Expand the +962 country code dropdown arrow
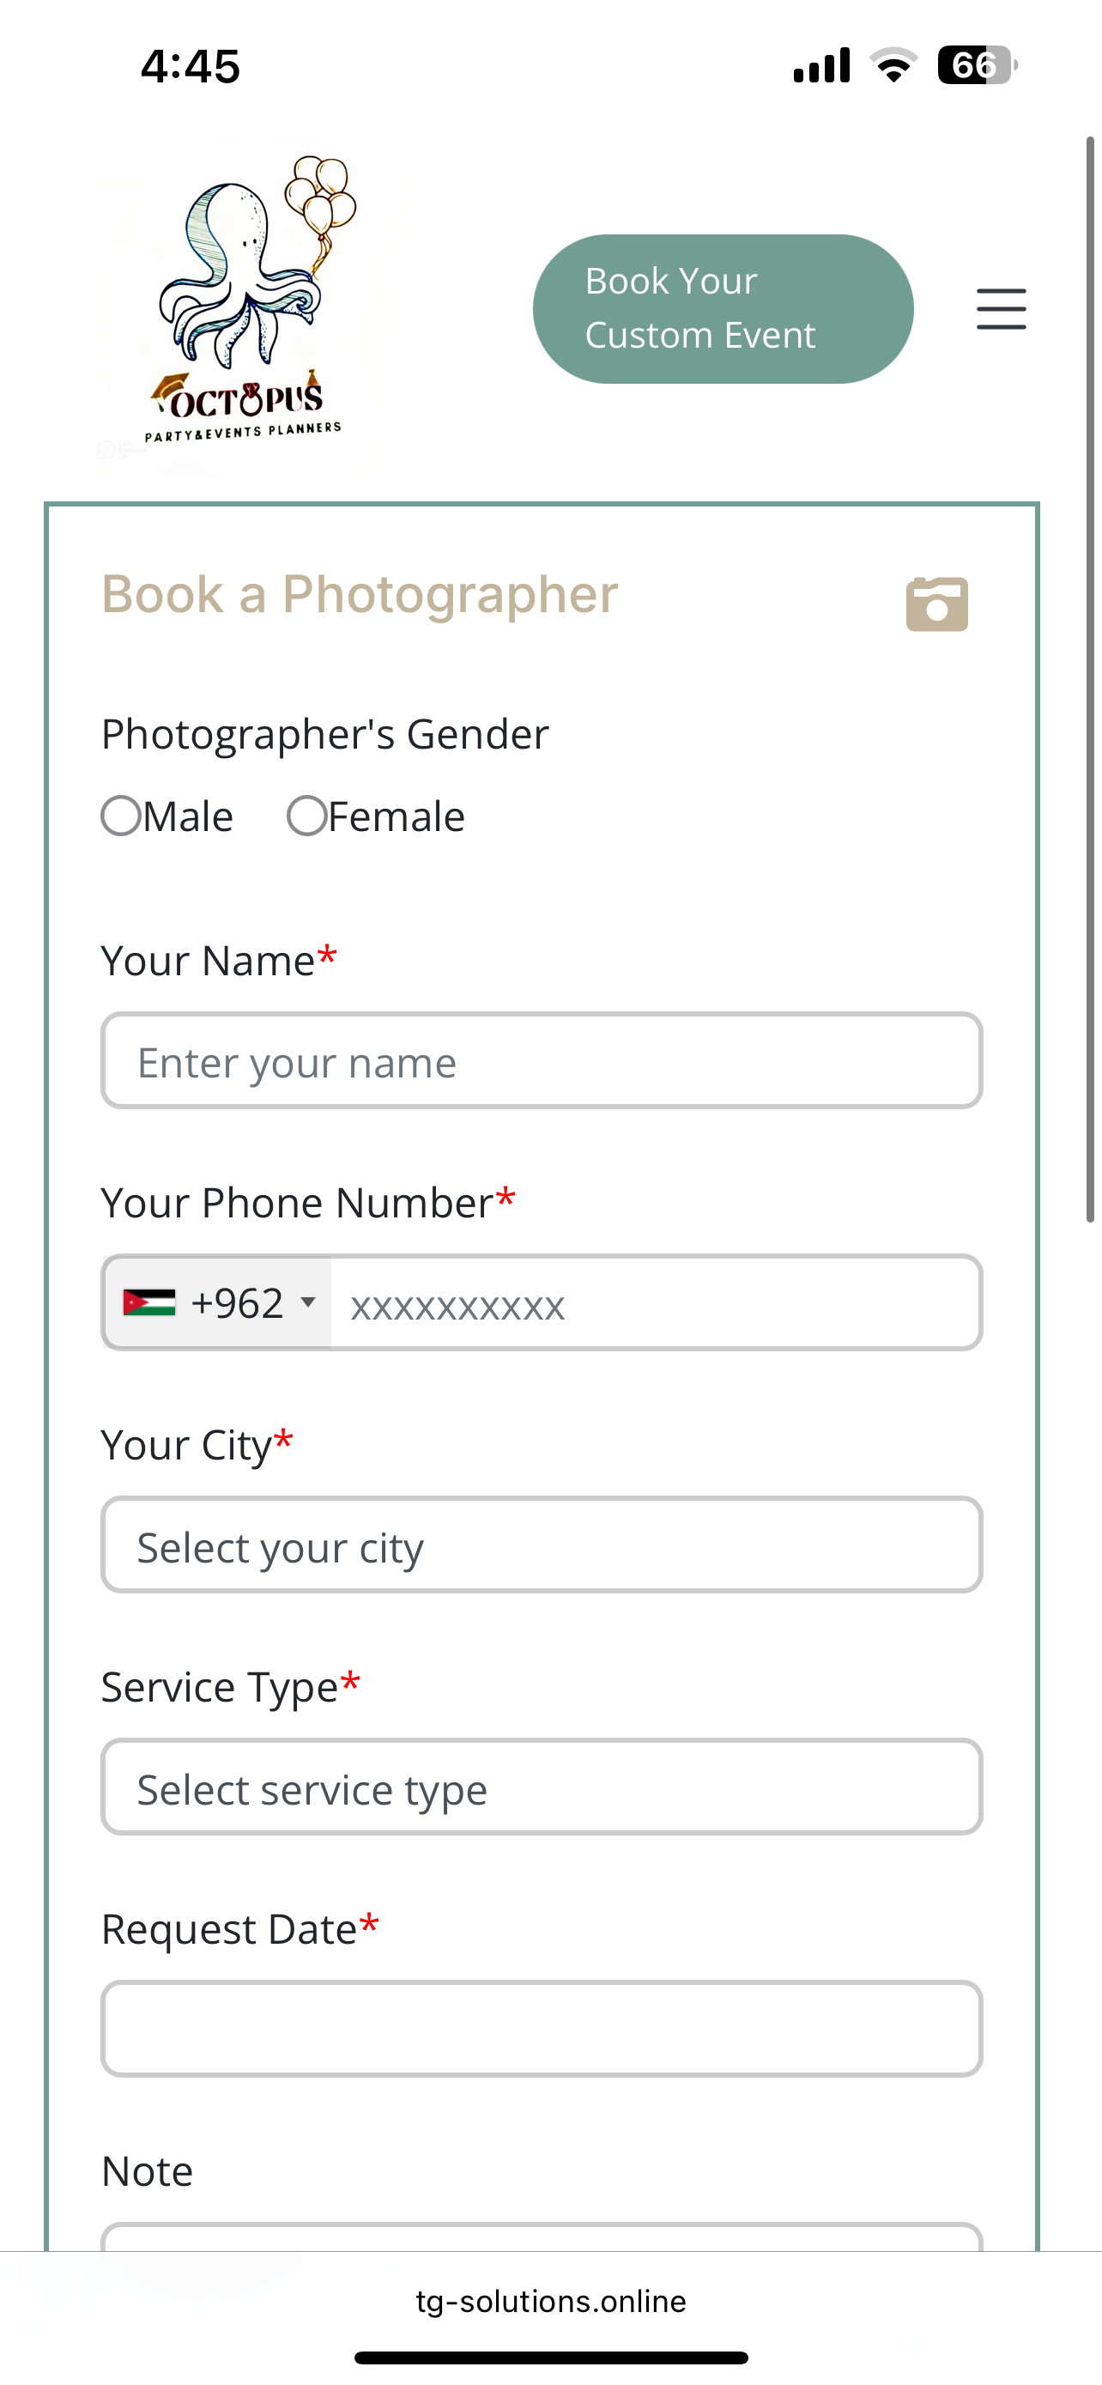Viewport: 1102px width, 2385px height. coord(308,1302)
